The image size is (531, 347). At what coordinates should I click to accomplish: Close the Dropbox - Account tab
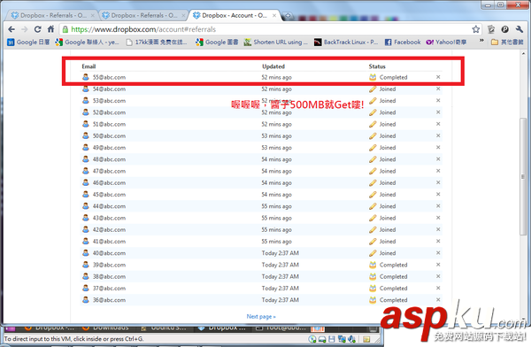(x=274, y=16)
